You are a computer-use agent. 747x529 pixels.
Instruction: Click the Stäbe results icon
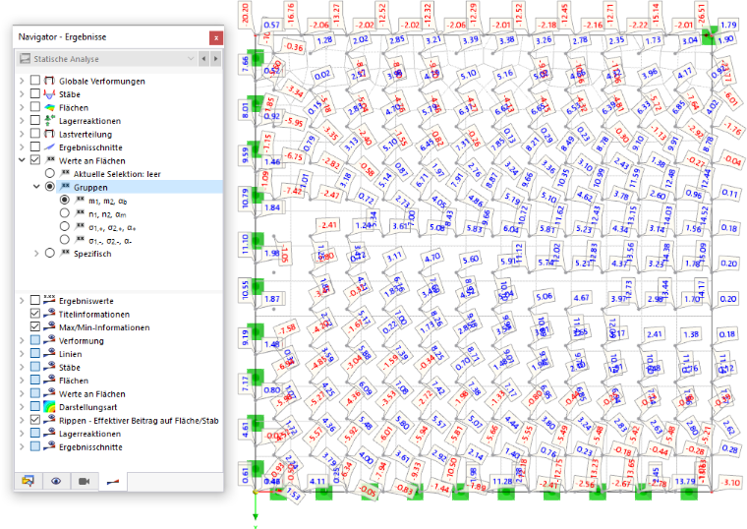(x=49, y=93)
